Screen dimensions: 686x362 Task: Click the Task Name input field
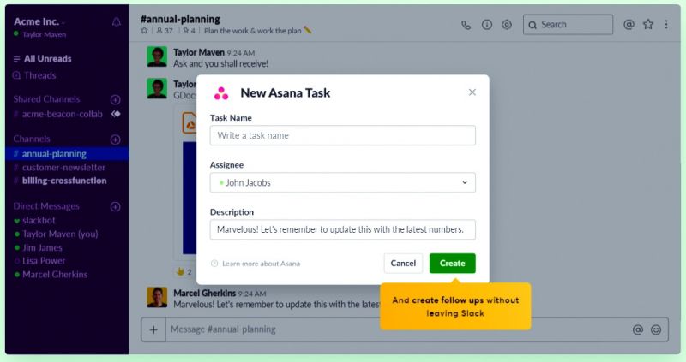tap(343, 135)
